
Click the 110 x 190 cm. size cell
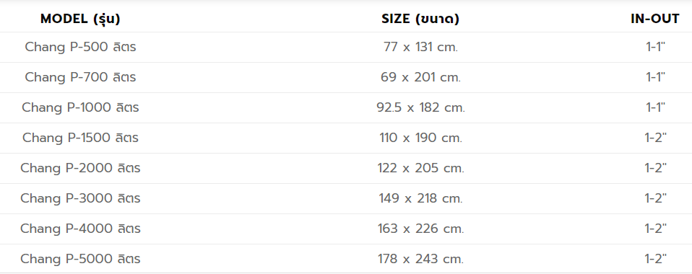420,138
